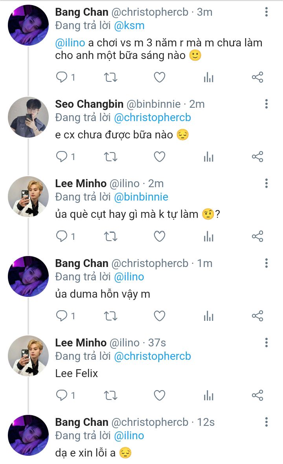Open the Lee Minho name on the 37s tweet

coord(81,342)
